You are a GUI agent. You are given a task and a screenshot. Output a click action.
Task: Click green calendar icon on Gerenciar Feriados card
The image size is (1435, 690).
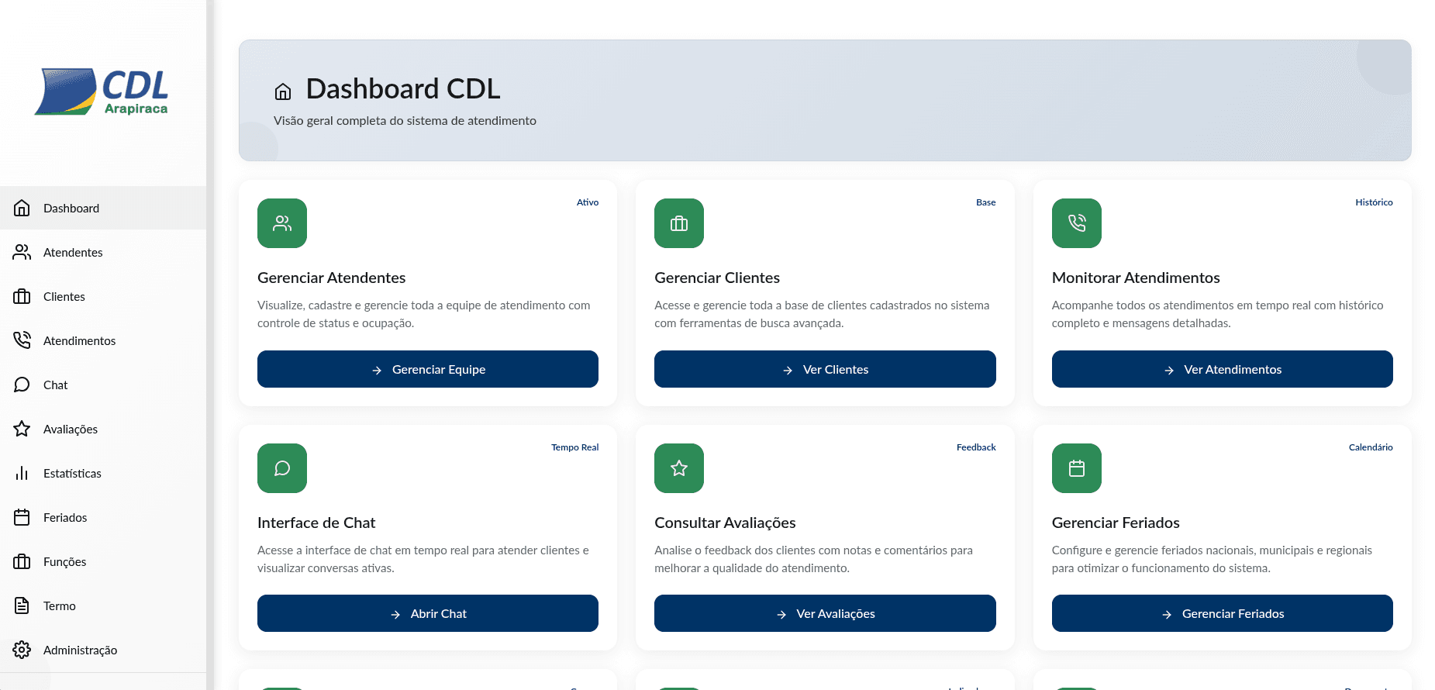[x=1077, y=468]
